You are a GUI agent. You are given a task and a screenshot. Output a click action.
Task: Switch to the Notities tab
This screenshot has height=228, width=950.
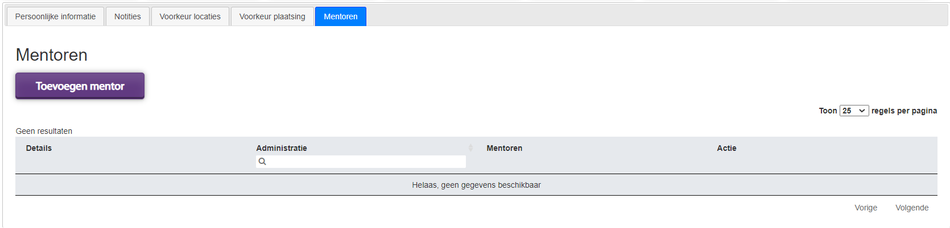coord(127,16)
